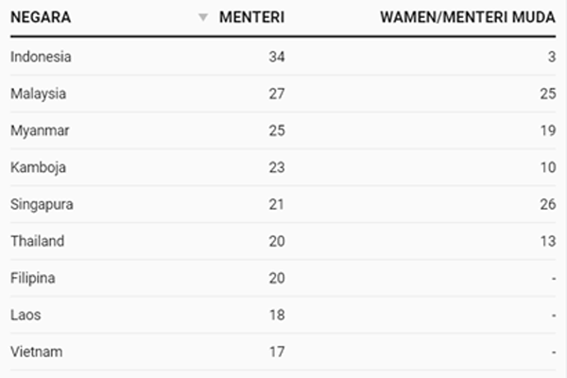This screenshot has height=378, width=567.
Task: Select the Kamboja row label
Action: 37,167
